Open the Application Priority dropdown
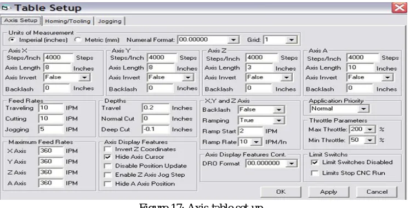 363,109
